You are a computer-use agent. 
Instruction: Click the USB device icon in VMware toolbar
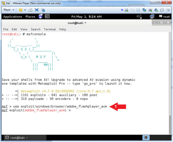pos(162,10)
